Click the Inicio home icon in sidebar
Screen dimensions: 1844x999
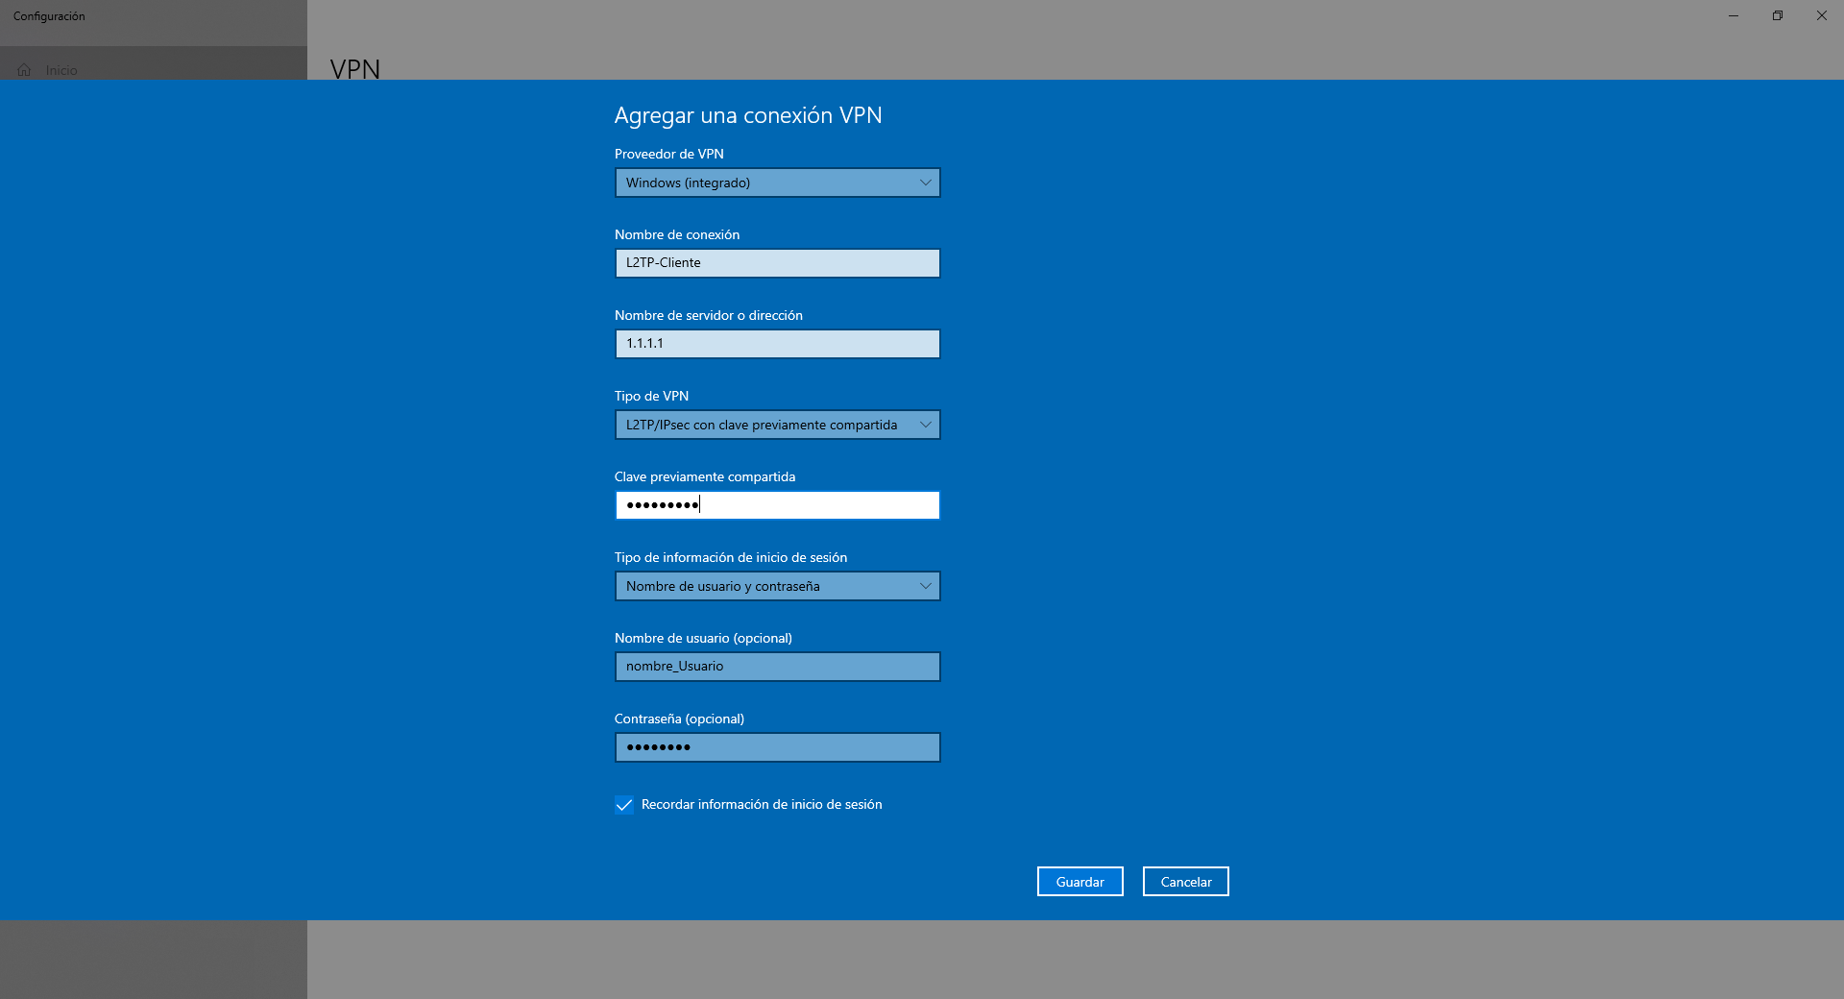24,70
